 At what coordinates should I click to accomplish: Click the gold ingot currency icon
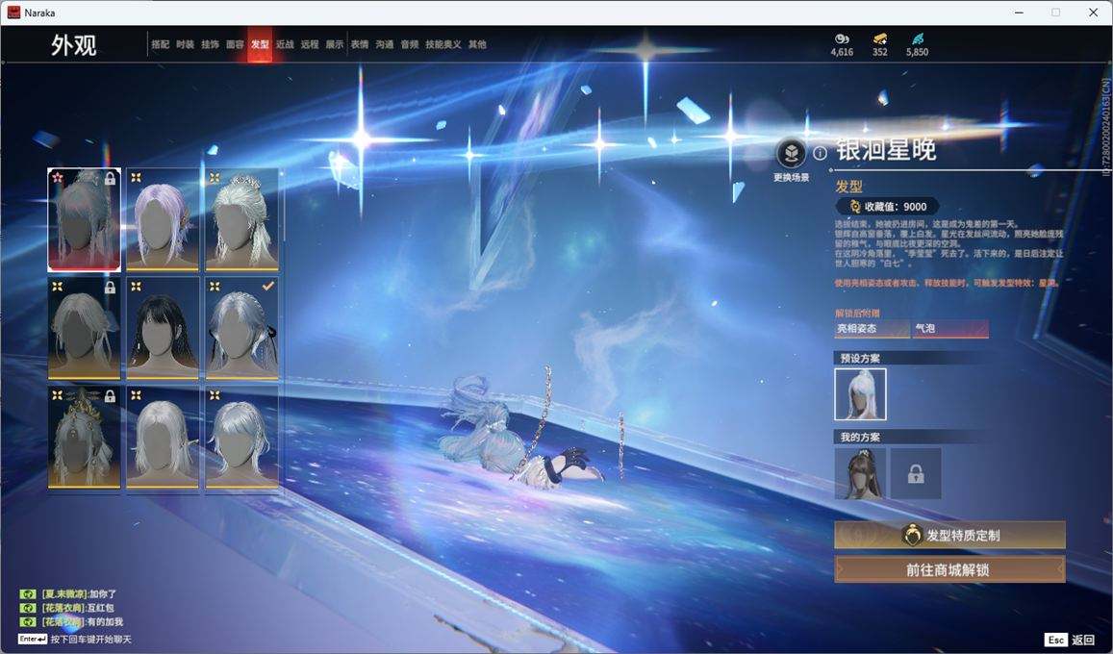tap(879, 38)
